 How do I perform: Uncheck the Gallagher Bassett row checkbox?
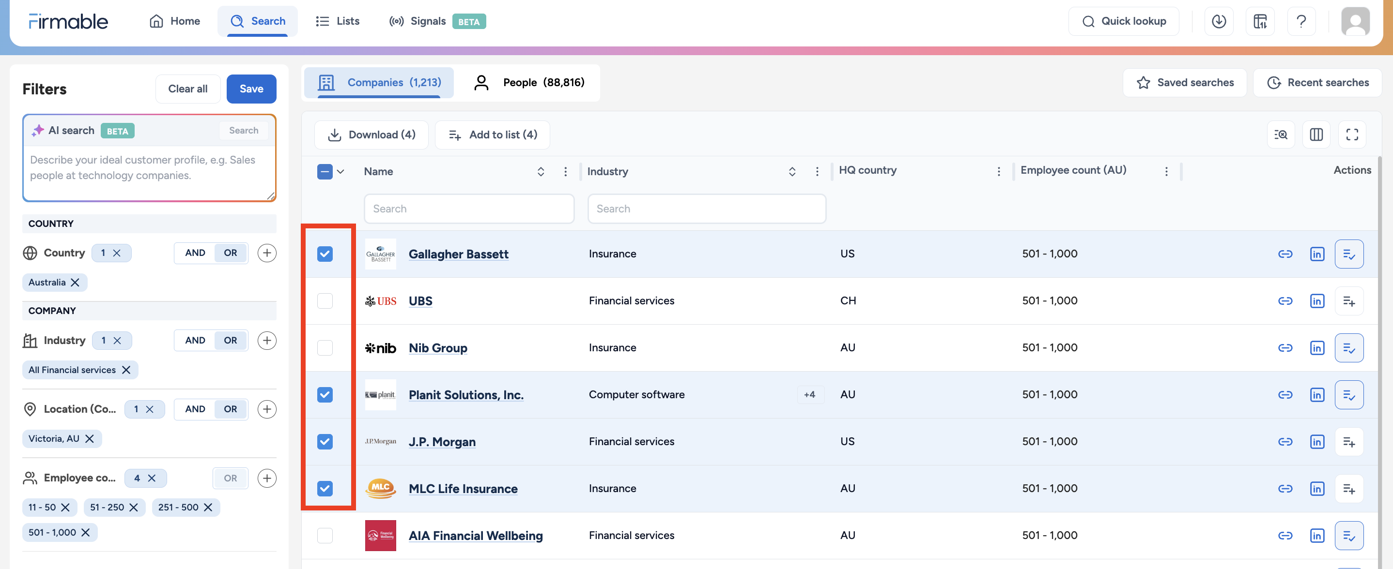[325, 254]
